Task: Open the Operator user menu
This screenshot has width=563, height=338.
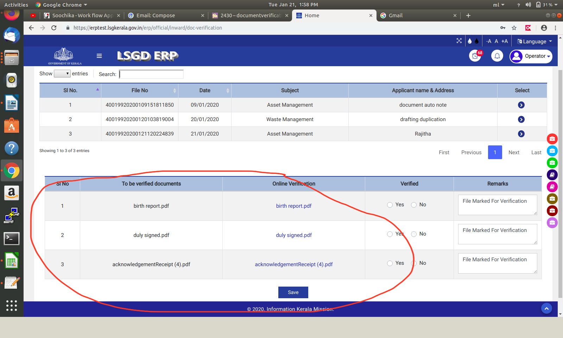Action: [x=531, y=56]
